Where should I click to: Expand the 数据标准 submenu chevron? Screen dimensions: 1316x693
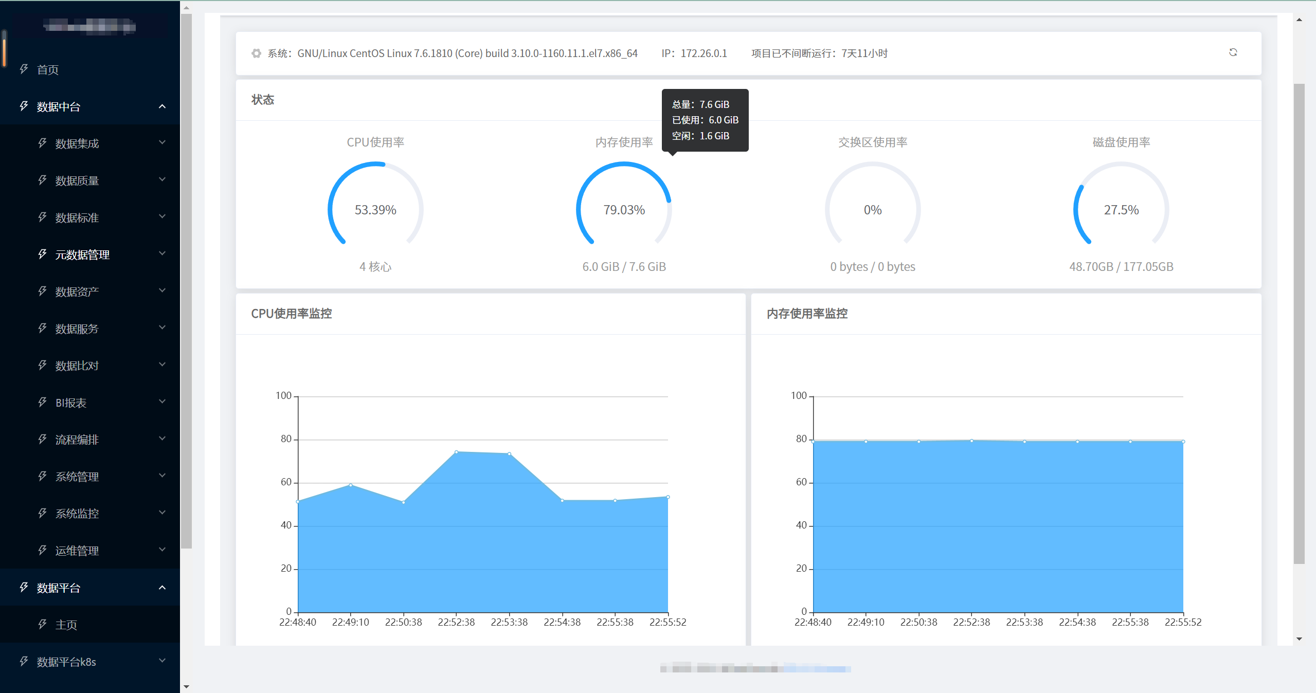pyautogui.click(x=163, y=216)
